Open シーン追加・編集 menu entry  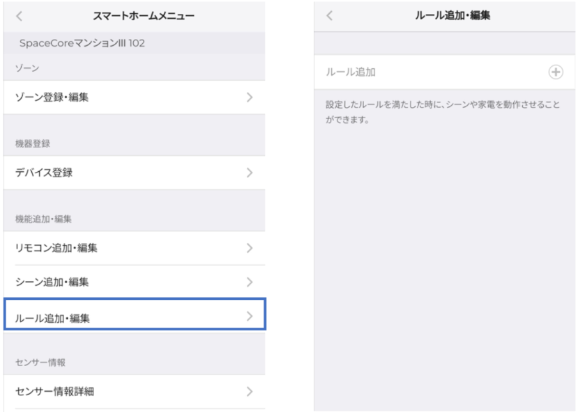[x=134, y=282]
